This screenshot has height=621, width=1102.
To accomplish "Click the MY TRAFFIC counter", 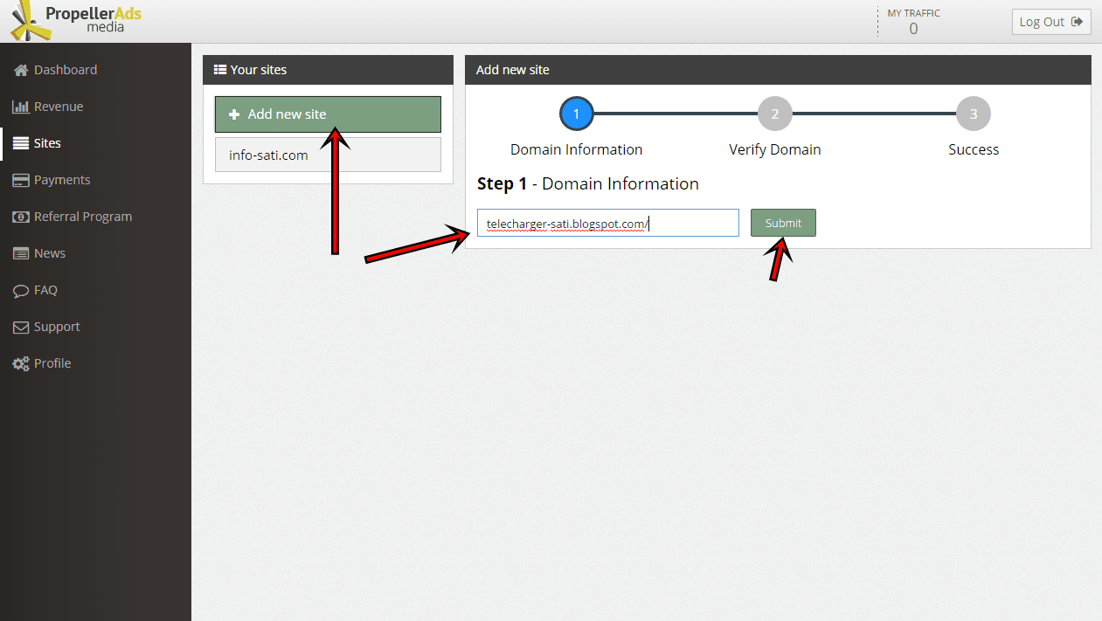I will tap(913, 22).
